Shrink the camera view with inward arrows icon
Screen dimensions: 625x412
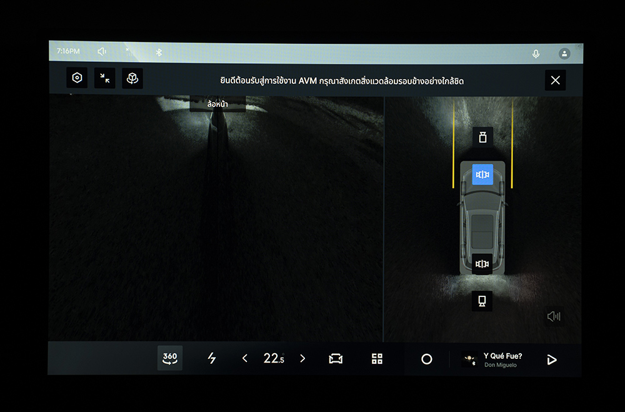(105, 78)
